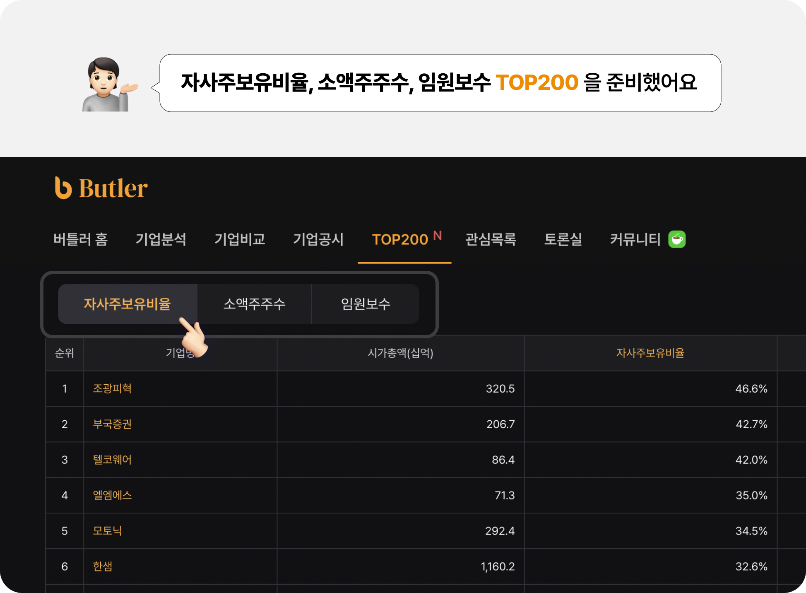Click rank number 5 cell
The image size is (806, 593).
(x=65, y=531)
